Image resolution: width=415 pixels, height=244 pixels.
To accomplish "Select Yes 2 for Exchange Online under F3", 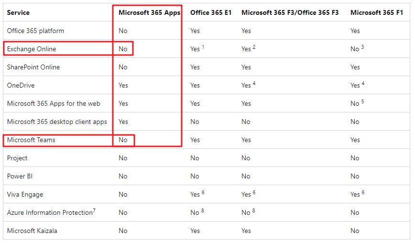I will [x=248, y=48].
